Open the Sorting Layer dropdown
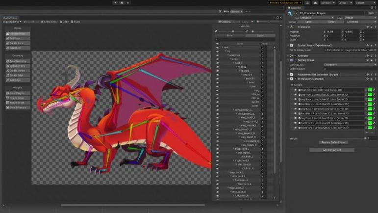 [x=350, y=65]
